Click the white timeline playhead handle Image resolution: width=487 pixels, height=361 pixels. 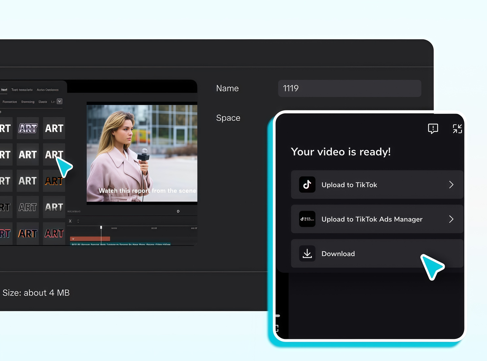click(x=101, y=227)
